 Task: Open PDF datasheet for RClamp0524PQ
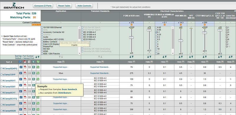25,67
